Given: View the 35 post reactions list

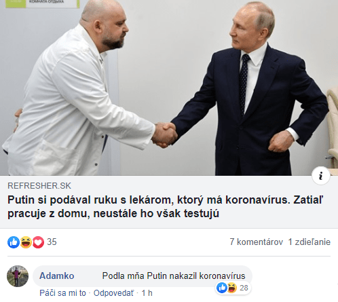Looking at the screenshot, I should click(x=52, y=242).
